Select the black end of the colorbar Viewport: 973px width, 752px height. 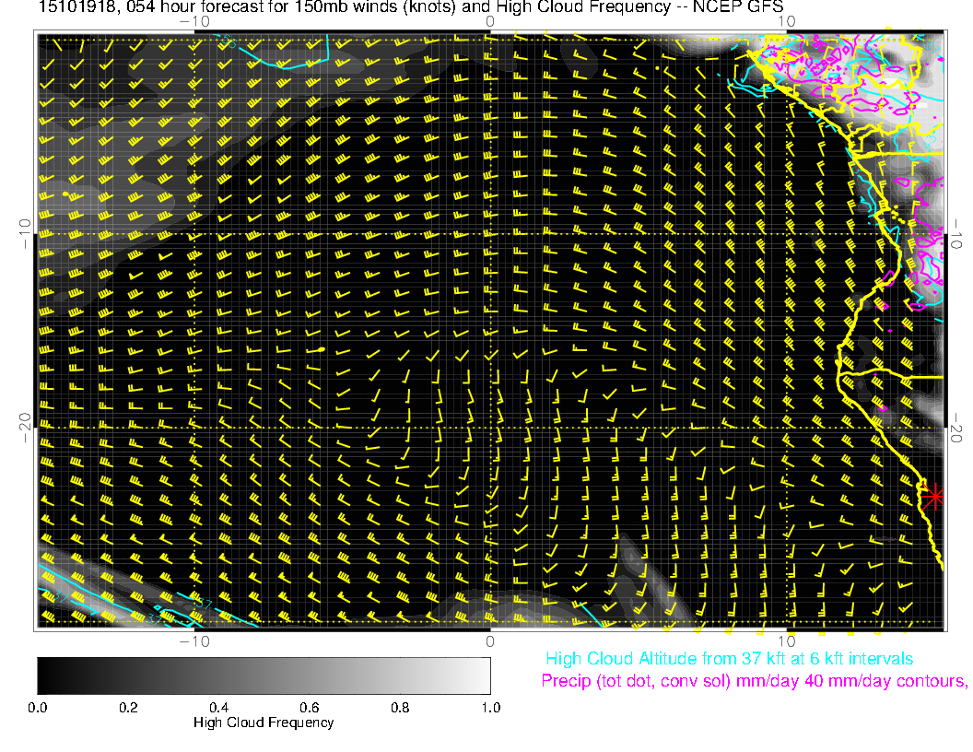[44, 675]
